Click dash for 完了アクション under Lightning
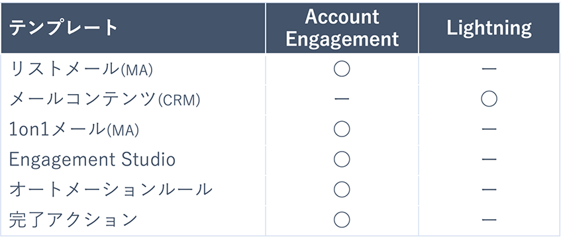This screenshot has height=245, width=563. tap(489, 220)
